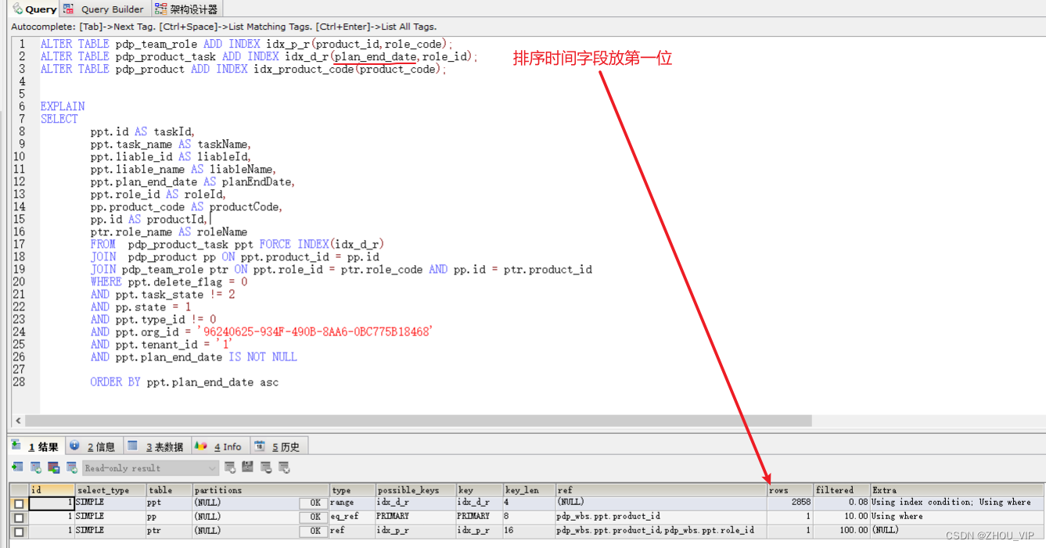Viewport: 1046px width, 548px height.
Task: Click the delete selected row icon
Action: click(266, 467)
